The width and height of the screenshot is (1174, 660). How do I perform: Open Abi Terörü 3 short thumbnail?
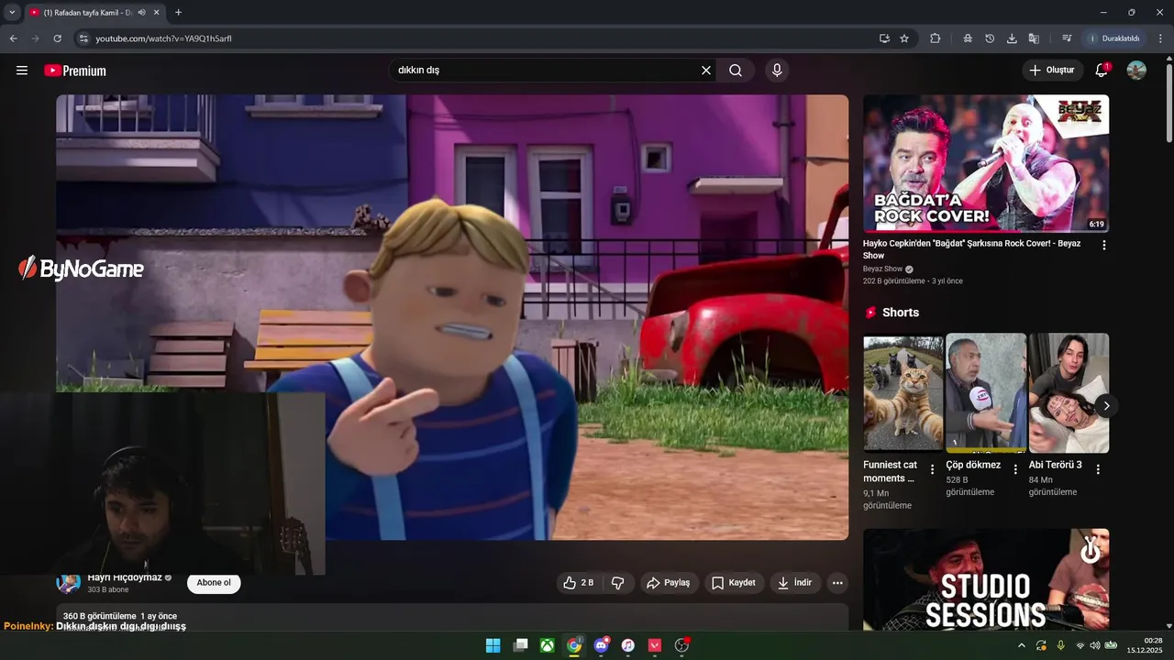tap(1069, 393)
